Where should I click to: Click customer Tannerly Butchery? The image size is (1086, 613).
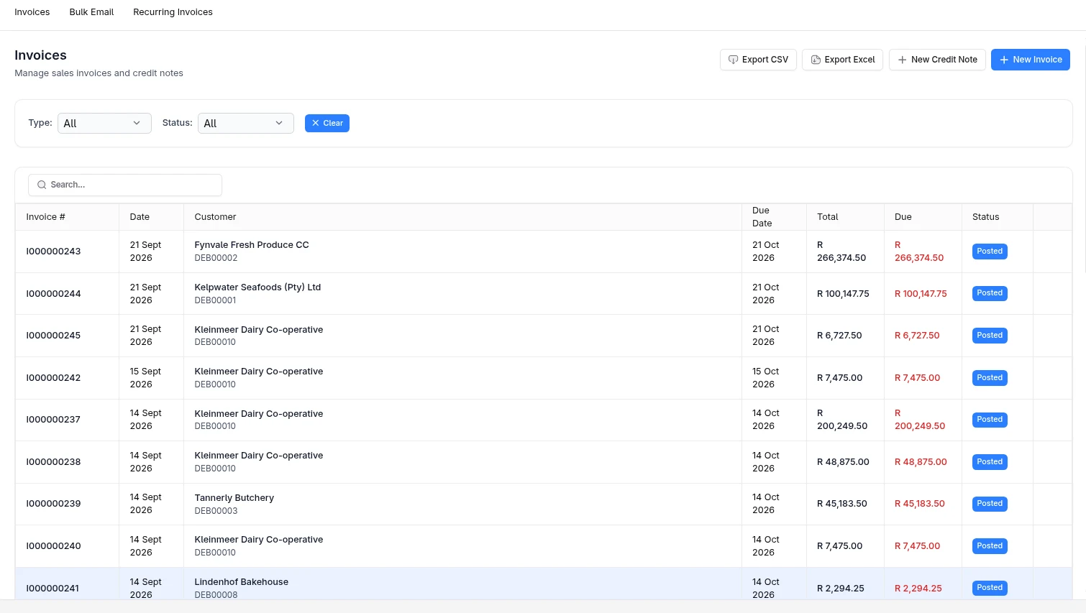[x=234, y=498]
